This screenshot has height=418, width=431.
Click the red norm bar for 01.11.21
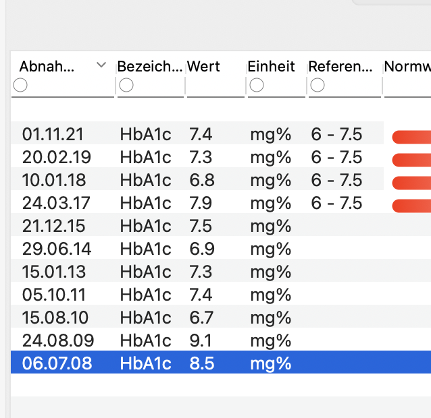tap(411, 138)
